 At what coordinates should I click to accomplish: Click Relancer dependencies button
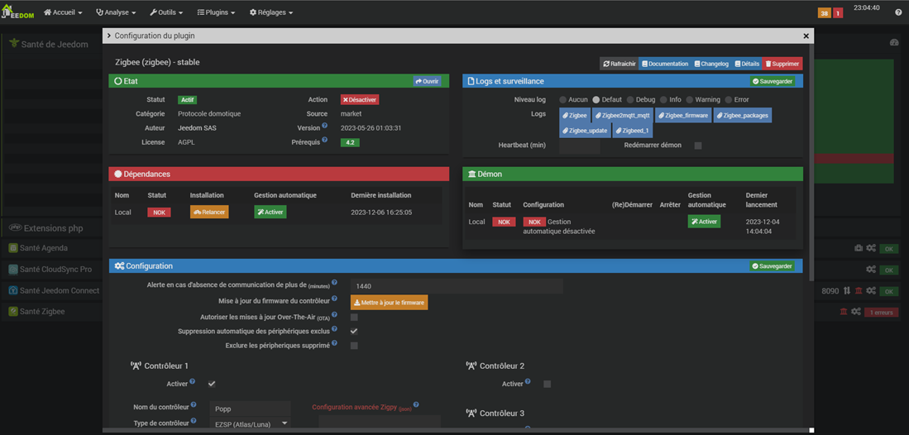209,213
